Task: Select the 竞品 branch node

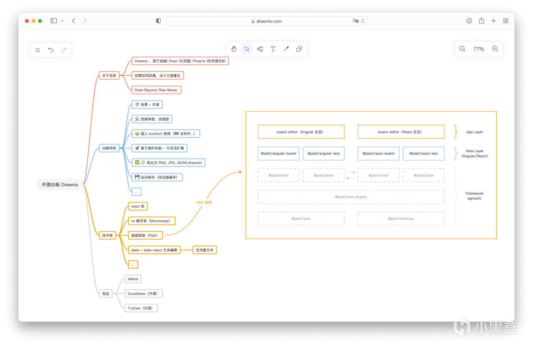Action: pyautogui.click(x=106, y=294)
